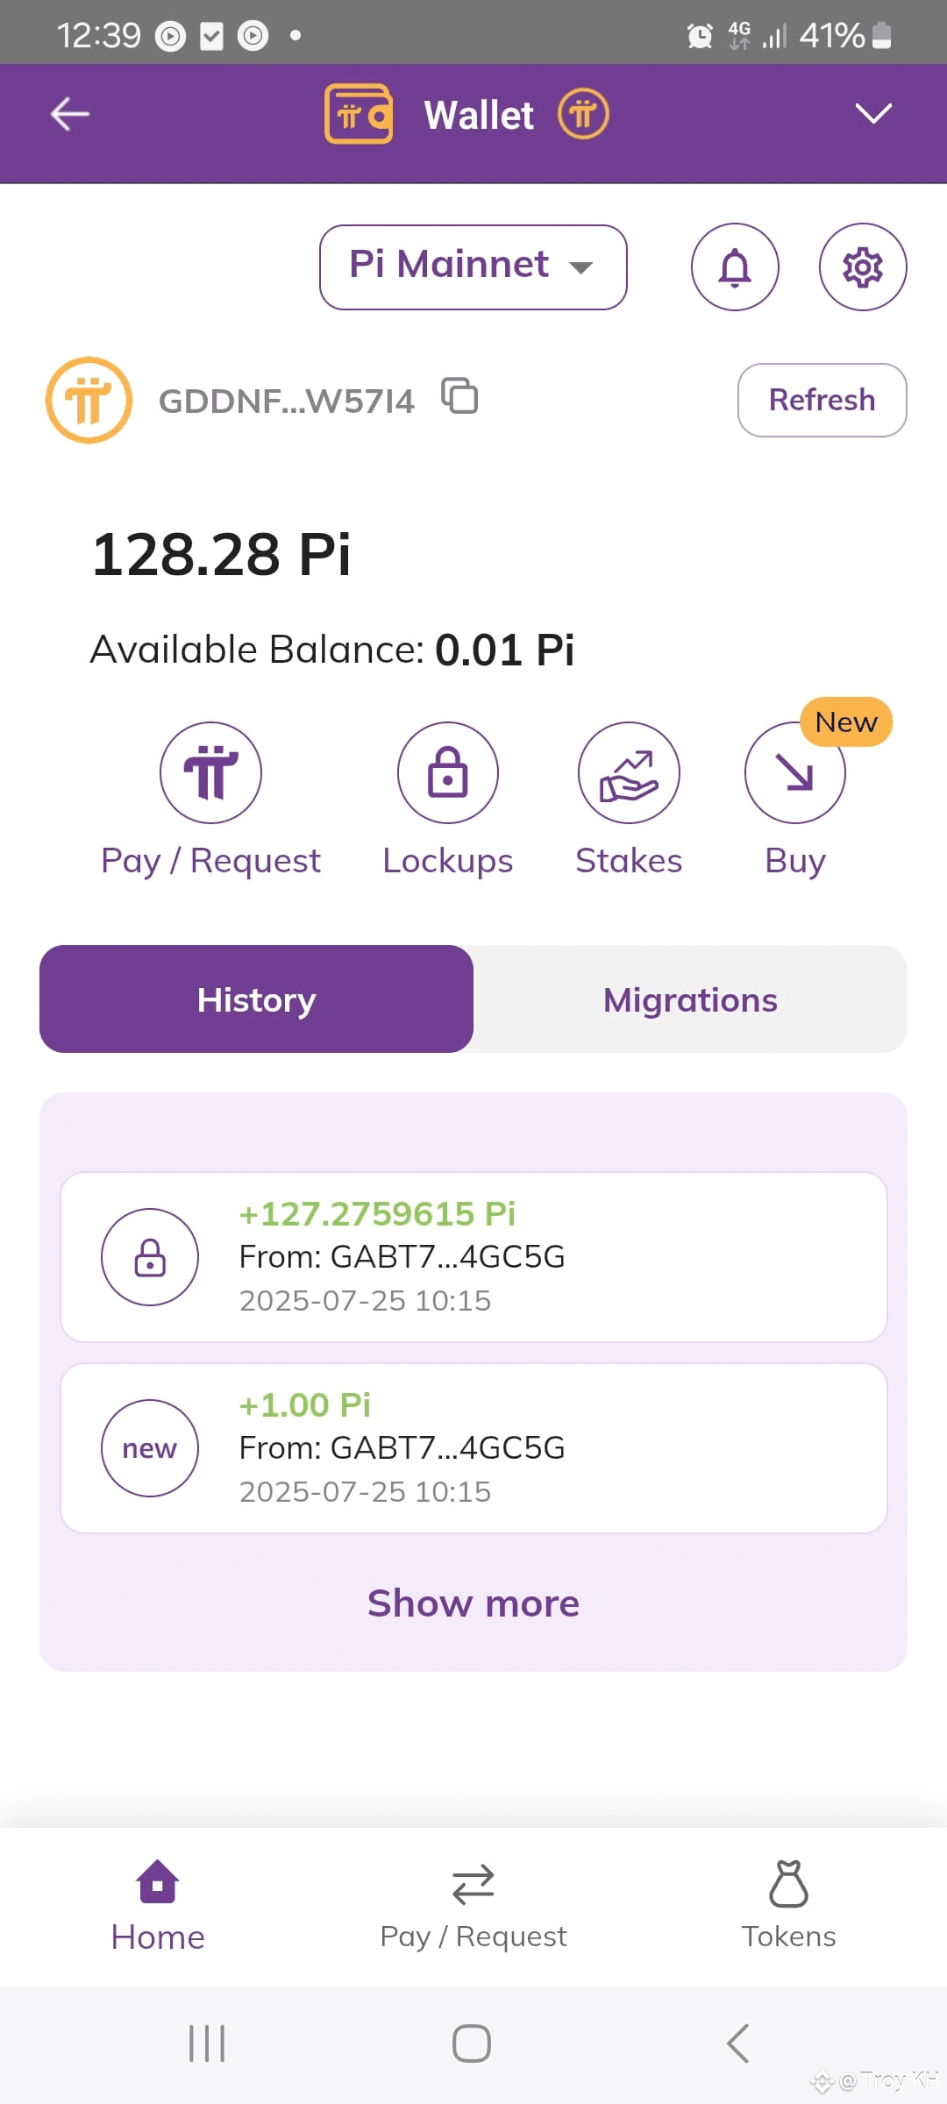Open the Stakes hand icon

click(x=629, y=772)
